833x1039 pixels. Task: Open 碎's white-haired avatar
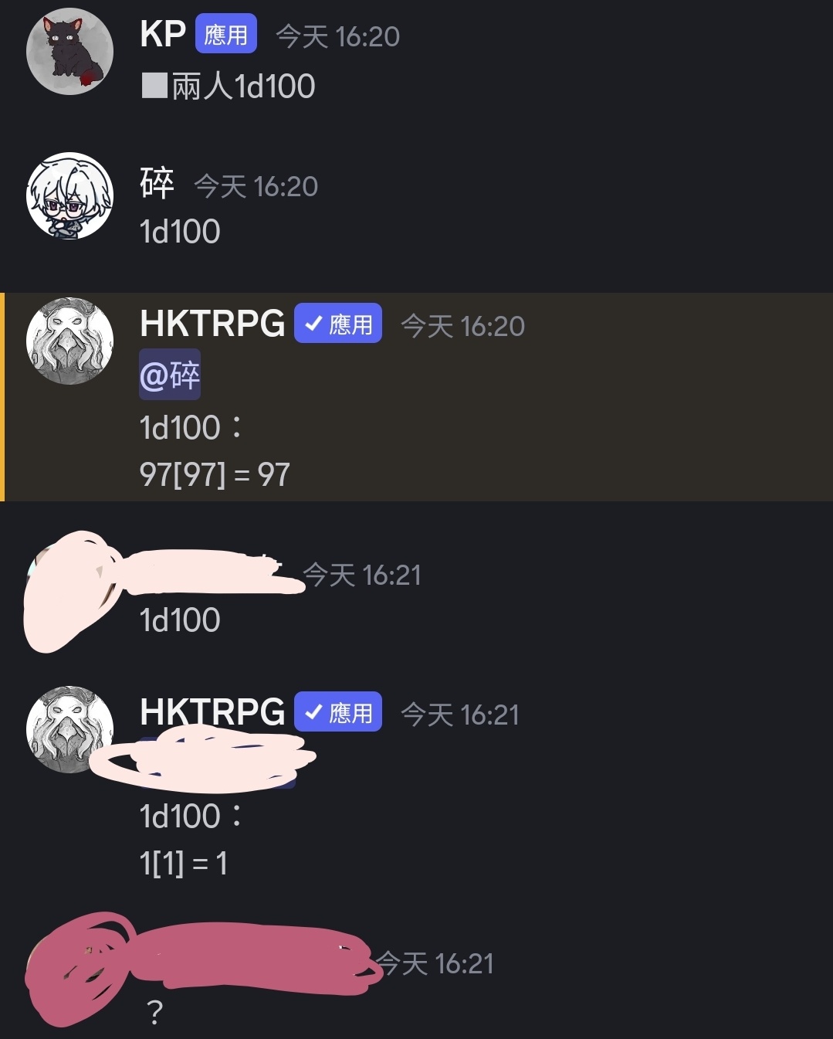pos(70,196)
